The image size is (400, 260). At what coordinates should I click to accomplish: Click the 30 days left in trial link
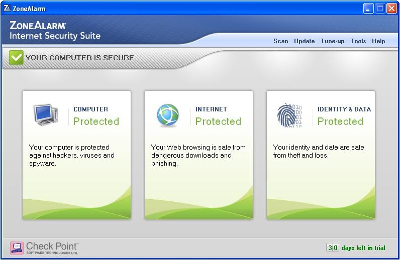pyautogui.click(x=356, y=247)
